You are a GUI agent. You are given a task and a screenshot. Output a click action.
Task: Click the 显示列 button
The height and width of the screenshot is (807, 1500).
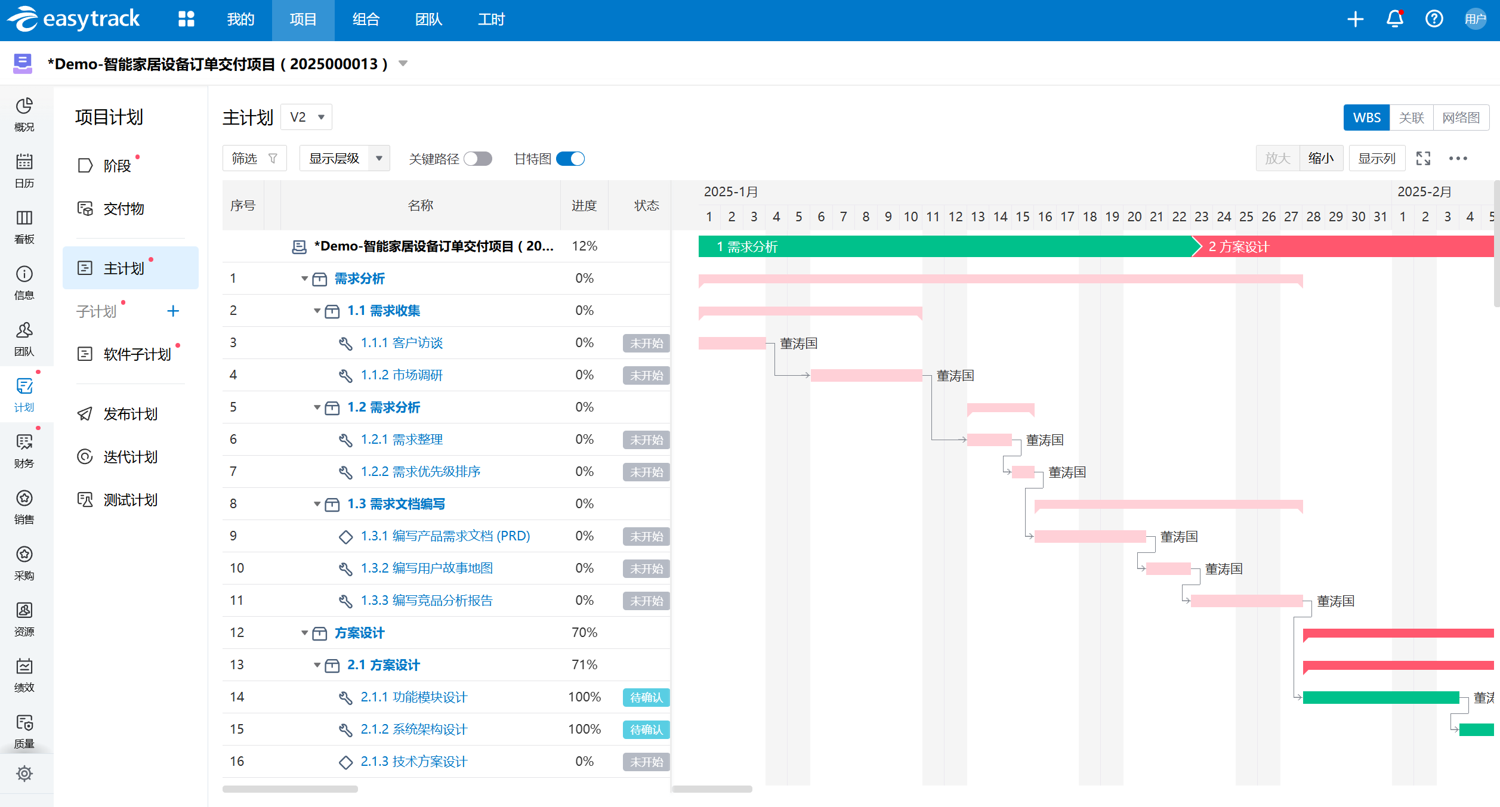tap(1376, 158)
